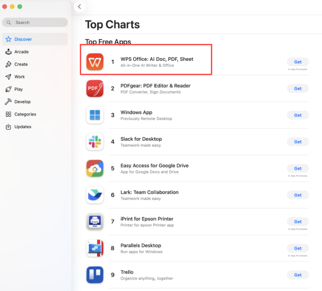Click the Easy Access for Google Drive icon
This screenshot has height=291, width=322.
(95, 168)
